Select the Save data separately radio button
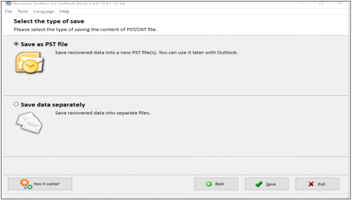 pyautogui.click(x=17, y=104)
